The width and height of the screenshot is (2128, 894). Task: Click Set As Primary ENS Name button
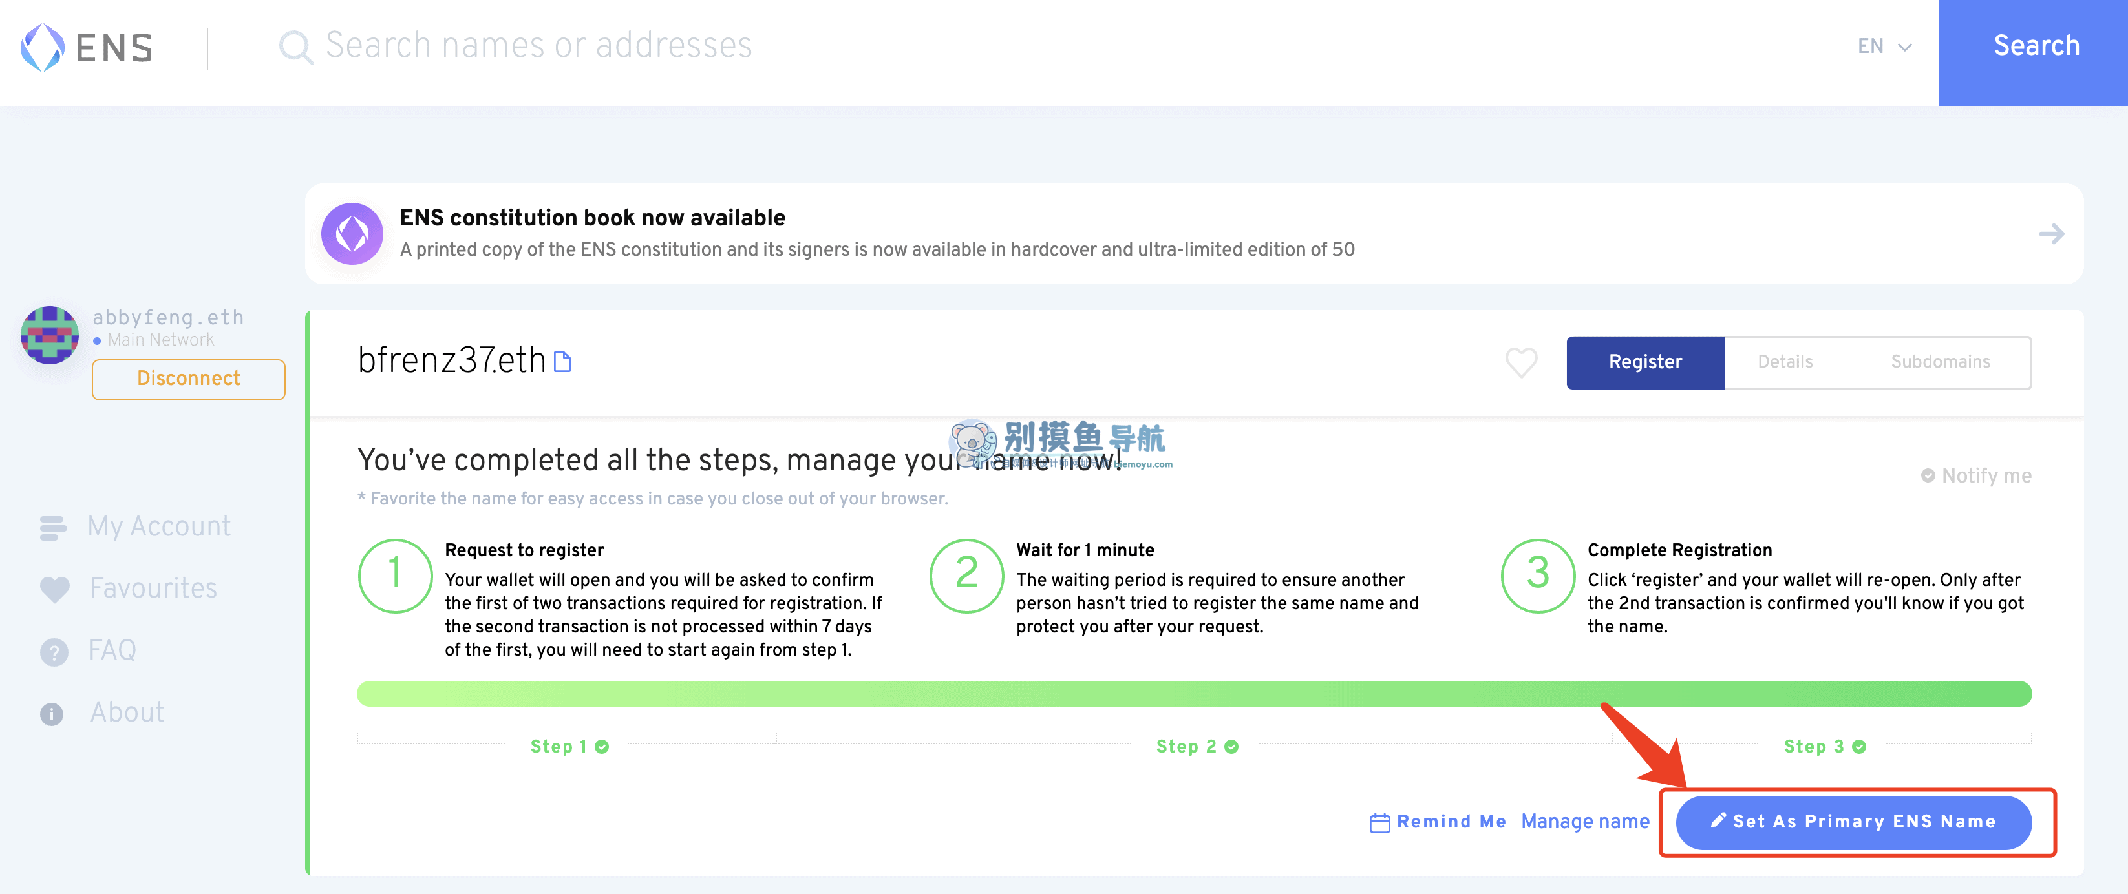coord(1854,822)
